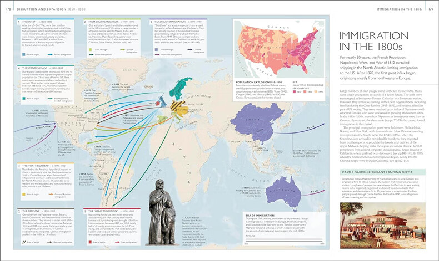Viewport: 439px width, 261px height.
Task: Click the blue British area-of-origin legend square
Action: pos(21,55)
